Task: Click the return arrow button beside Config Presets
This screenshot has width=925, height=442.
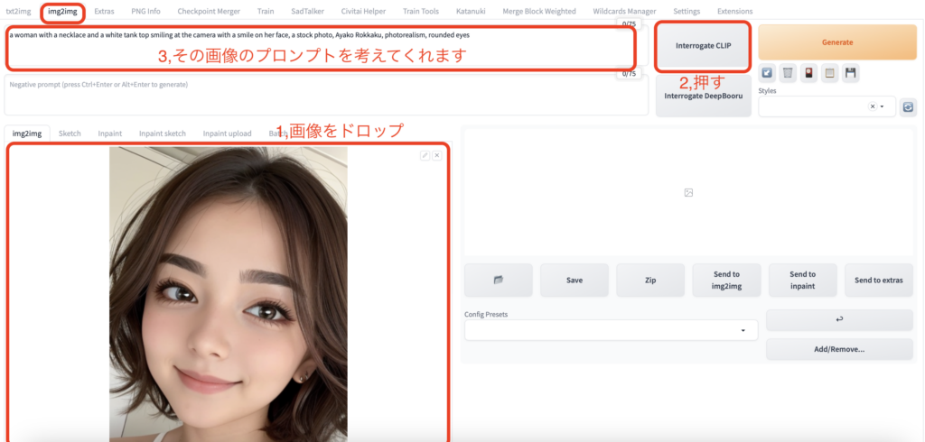Action: tap(839, 319)
